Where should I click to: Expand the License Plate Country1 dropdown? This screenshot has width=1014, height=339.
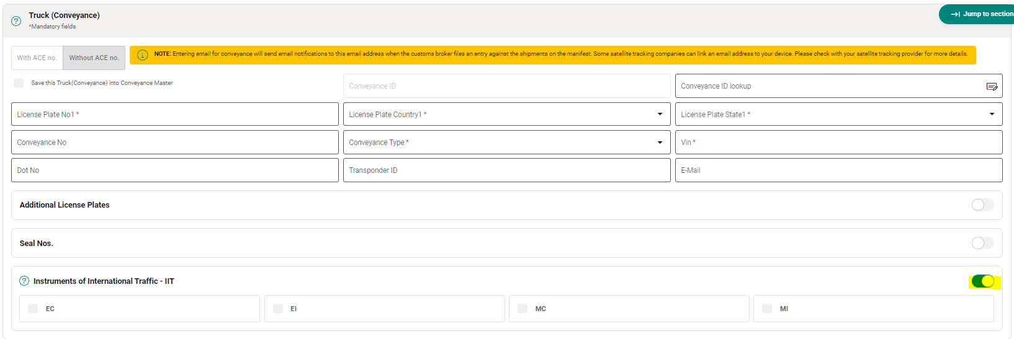tap(660, 115)
